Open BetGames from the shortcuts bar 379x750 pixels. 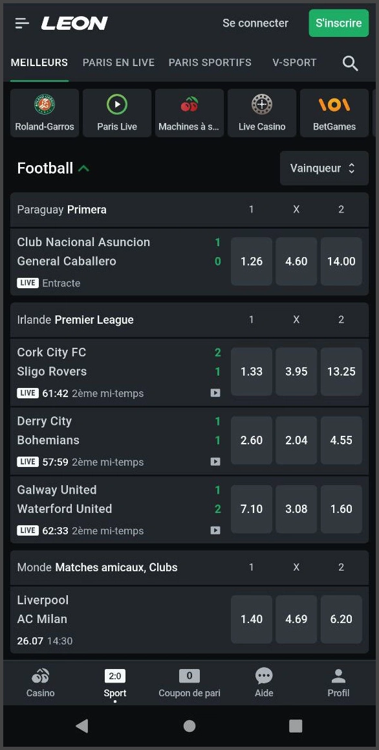(334, 104)
